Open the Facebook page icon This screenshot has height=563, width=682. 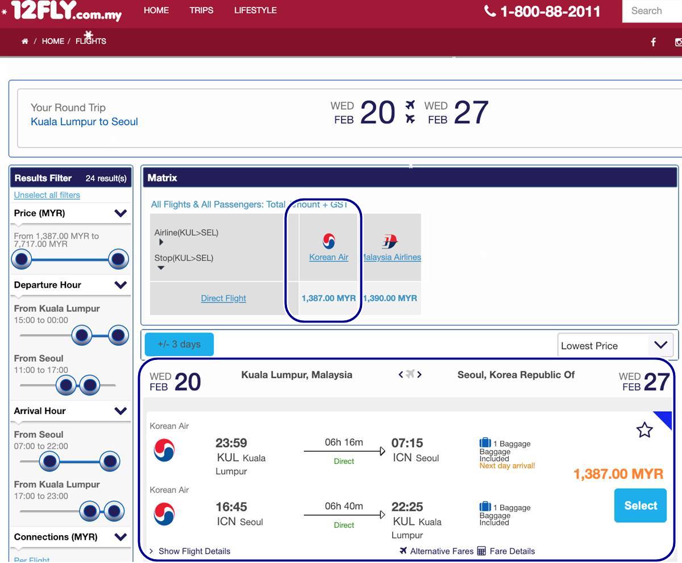[654, 42]
